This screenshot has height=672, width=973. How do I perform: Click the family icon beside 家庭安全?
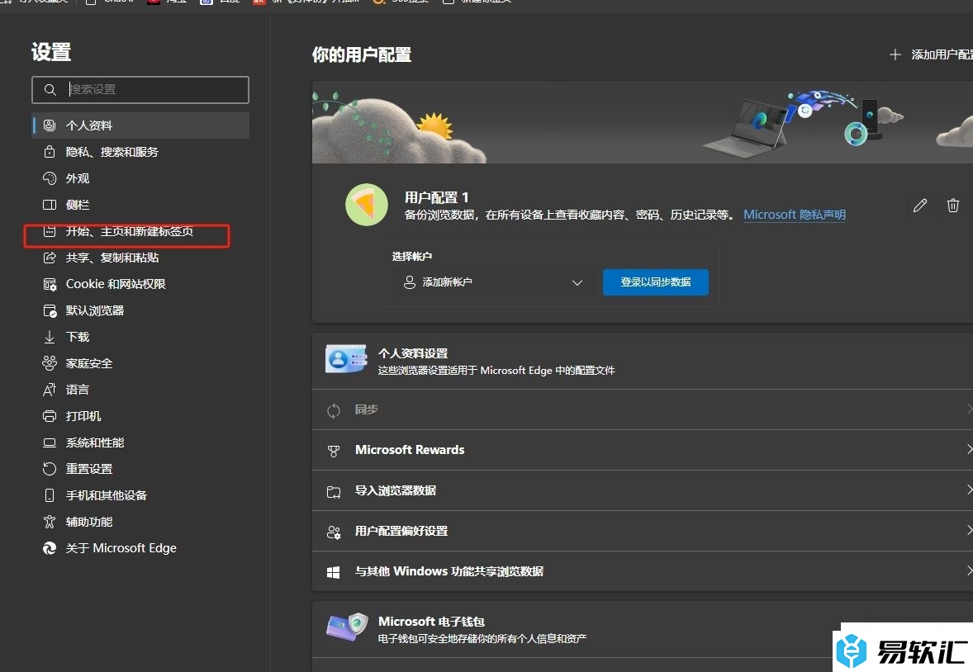coord(50,363)
